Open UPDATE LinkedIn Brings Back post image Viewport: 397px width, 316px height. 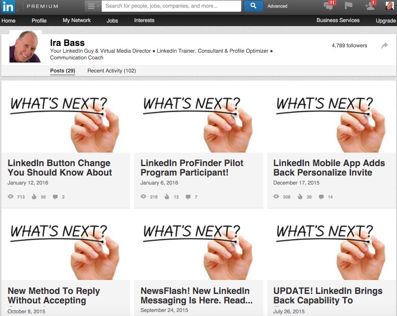coord(332,245)
